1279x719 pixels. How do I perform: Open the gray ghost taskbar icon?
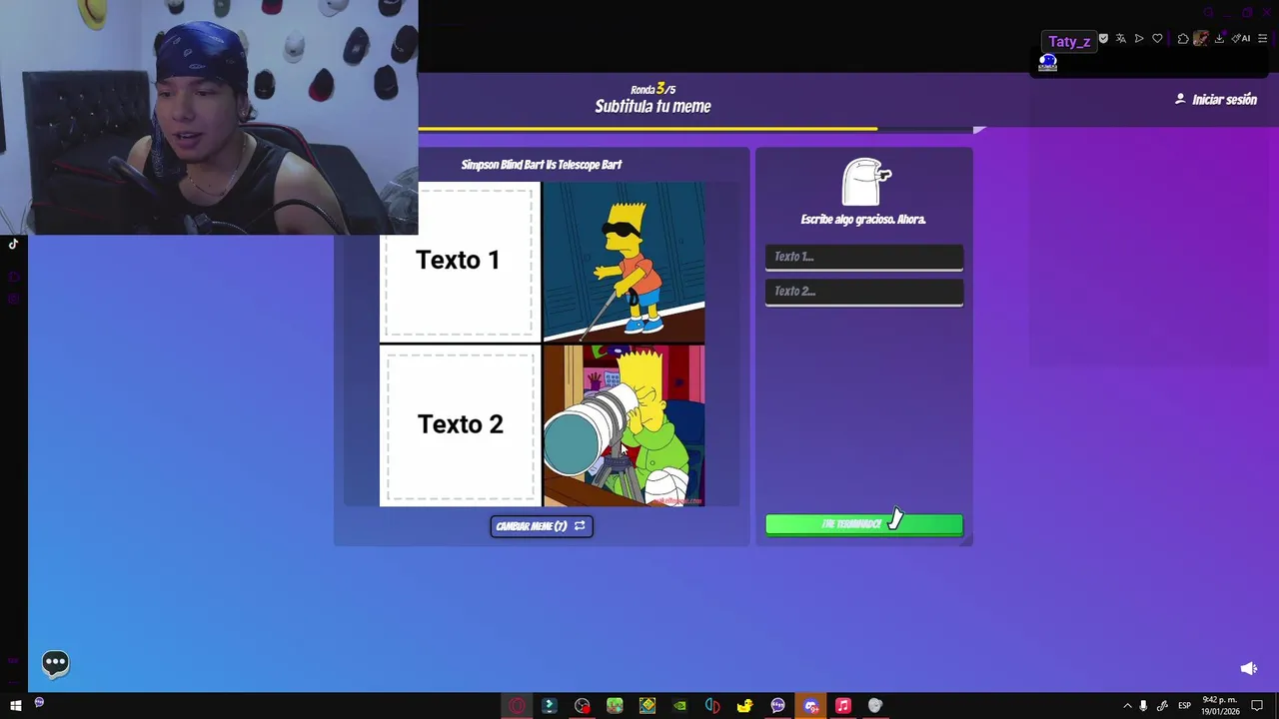click(875, 706)
